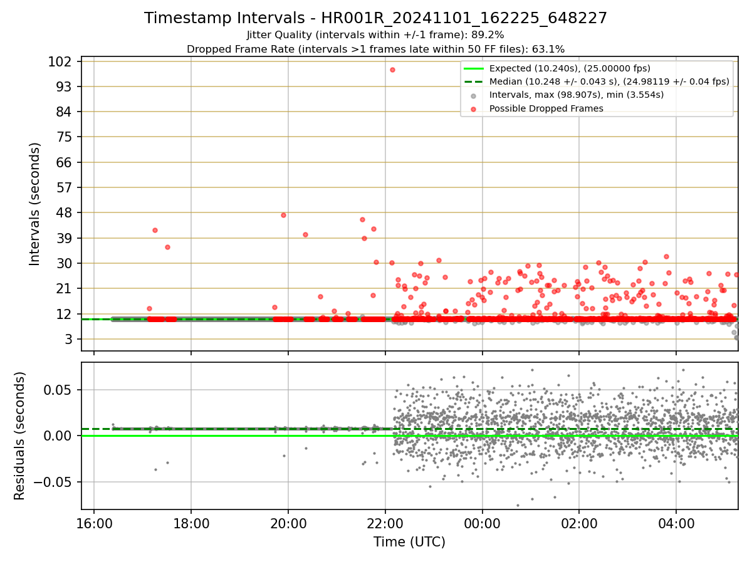Image resolution: width=752 pixels, height=564 pixels.
Task: Click the 02:00 x-axis tick label
Action: coord(579,523)
